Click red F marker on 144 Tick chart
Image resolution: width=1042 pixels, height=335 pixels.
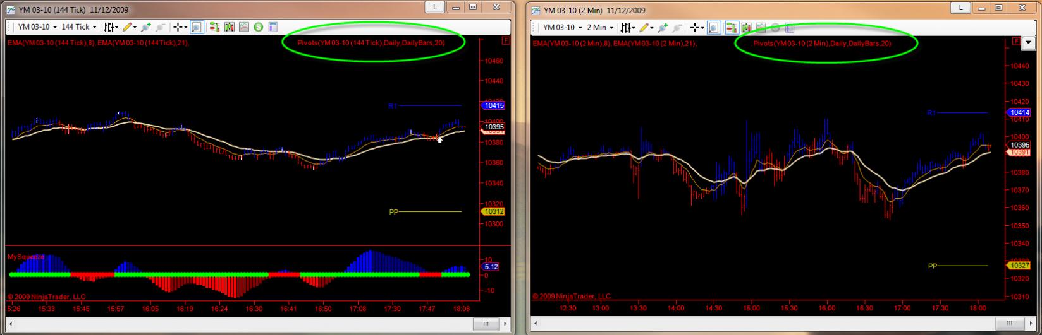506,41
